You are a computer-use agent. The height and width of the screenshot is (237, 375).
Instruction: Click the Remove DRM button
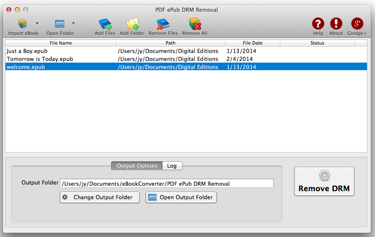tap(324, 182)
